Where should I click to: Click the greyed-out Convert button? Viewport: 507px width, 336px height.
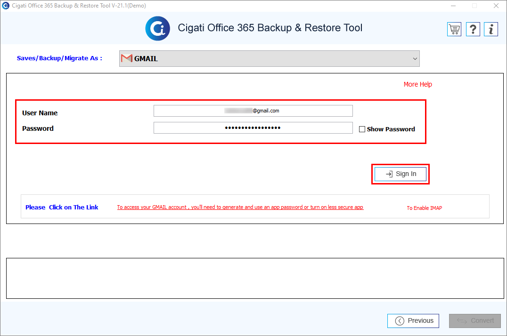(x=474, y=321)
